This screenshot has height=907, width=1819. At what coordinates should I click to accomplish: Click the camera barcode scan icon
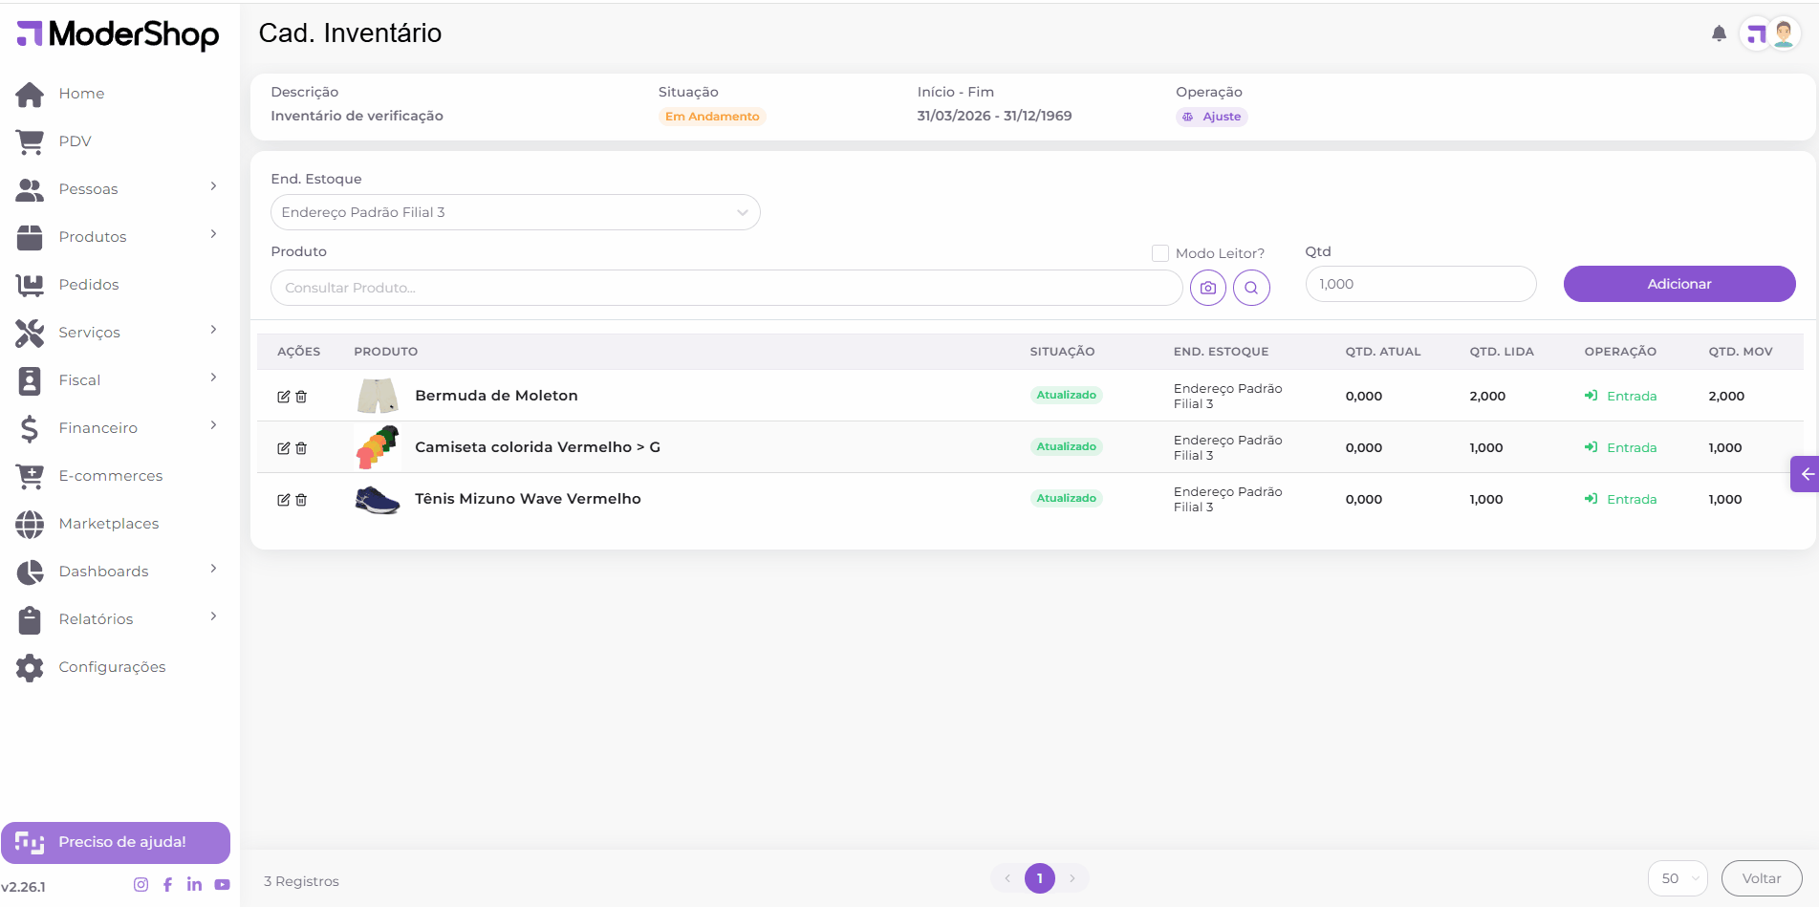pyautogui.click(x=1207, y=288)
